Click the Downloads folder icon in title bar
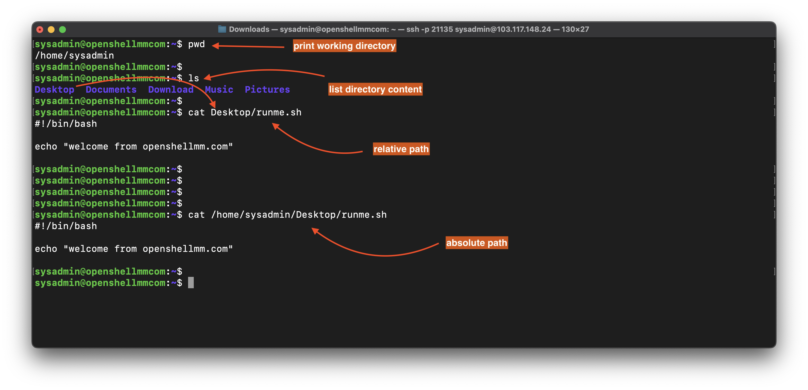The width and height of the screenshot is (808, 390). coord(222,29)
